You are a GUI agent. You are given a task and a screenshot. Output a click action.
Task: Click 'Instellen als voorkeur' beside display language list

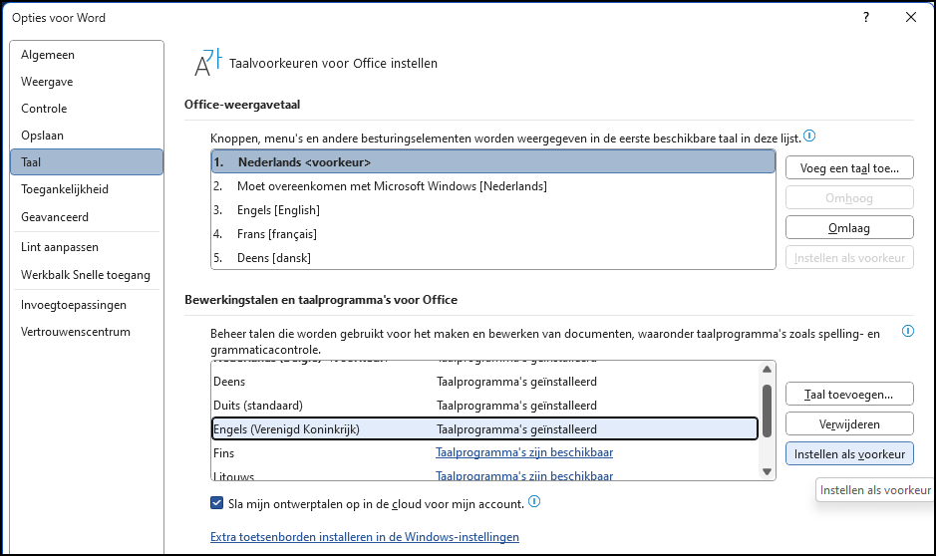(x=849, y=258)
